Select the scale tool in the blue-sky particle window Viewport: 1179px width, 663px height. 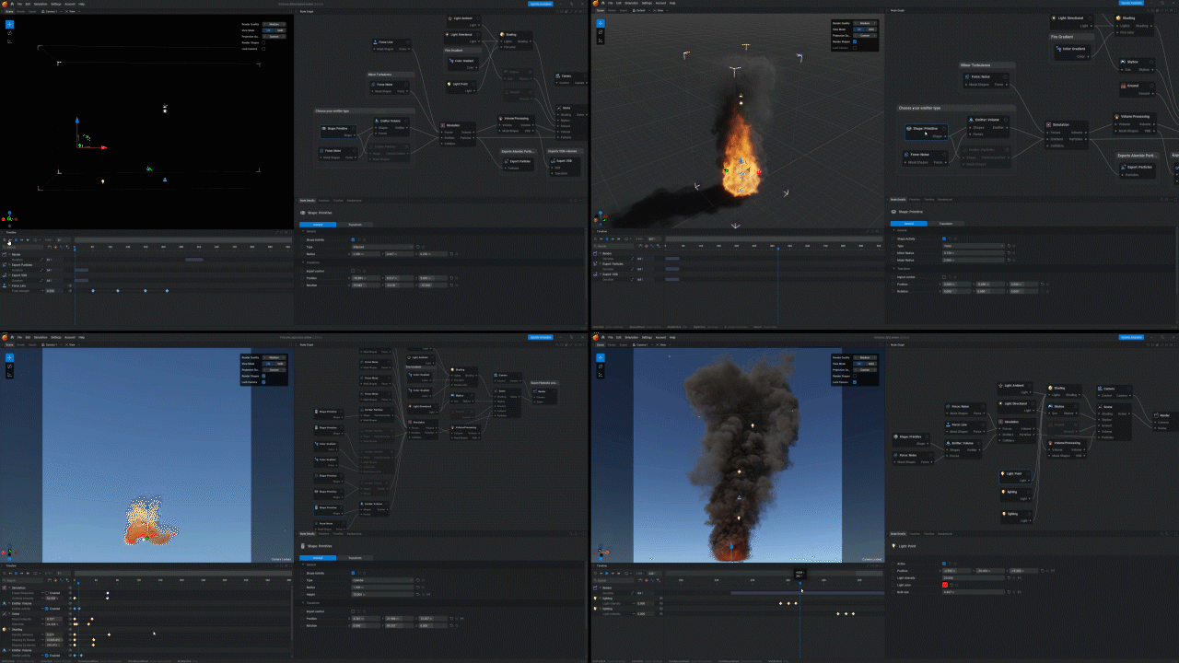click(x=10, y=374)
